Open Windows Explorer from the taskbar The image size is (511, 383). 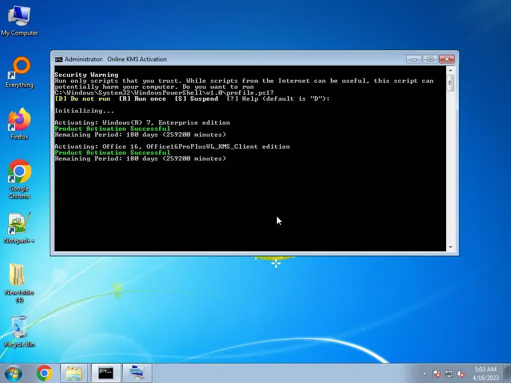coord(74,373)
